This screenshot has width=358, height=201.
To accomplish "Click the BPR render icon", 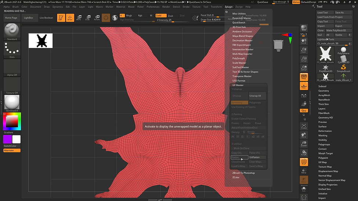I will pos(304,28).
